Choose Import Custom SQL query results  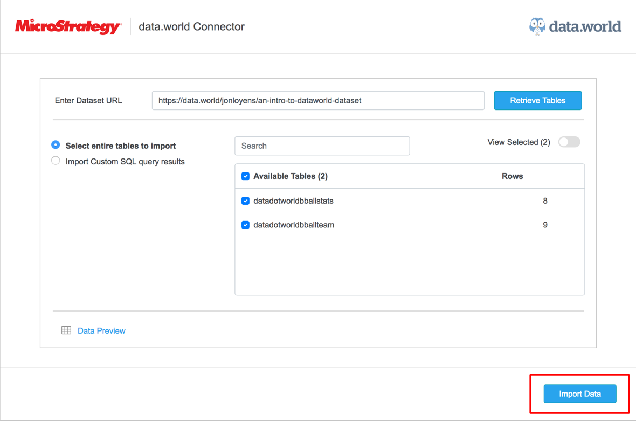coord(56,161)
